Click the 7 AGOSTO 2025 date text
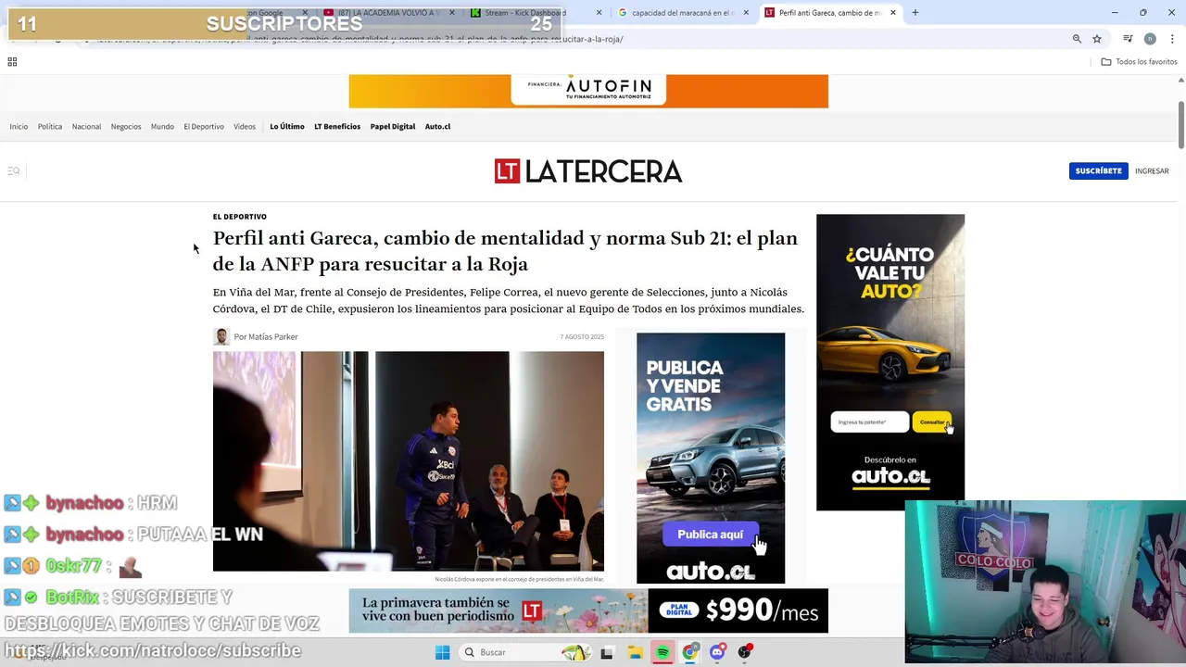Image resolution: width=1186 pixels, height=667 pixels. tap(582, 337)
